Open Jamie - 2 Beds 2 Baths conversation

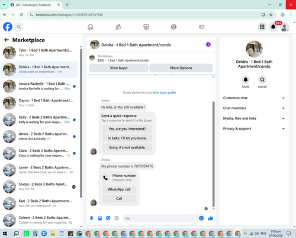pos(40,170)
